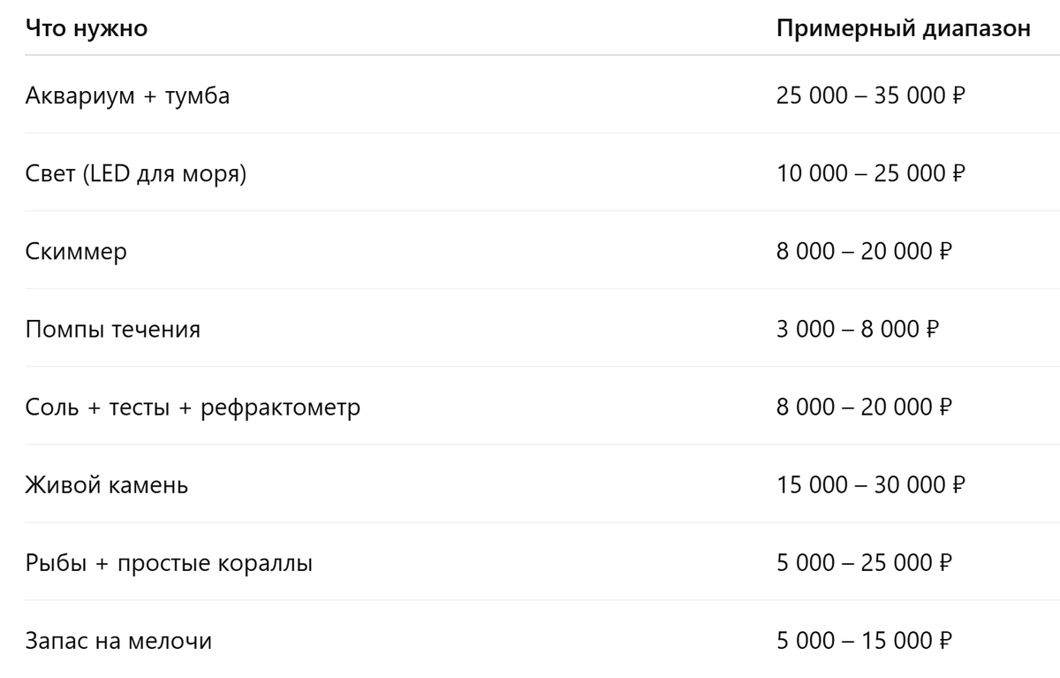Screen dimensions: 1060x678
Task: Select the "Свет (LED для моря)" cell
Action: [136, 173]
